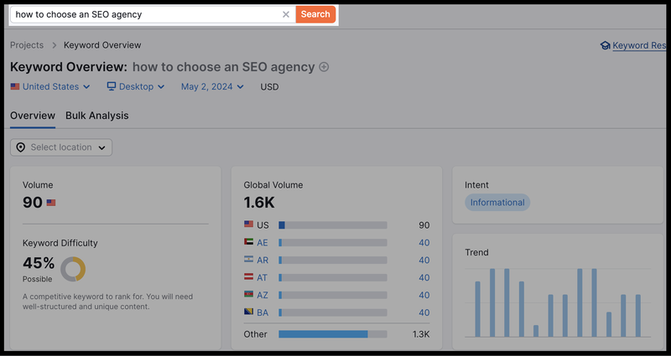Click the desktop monitor icon

pyautogui.click(x=112, y=86)
